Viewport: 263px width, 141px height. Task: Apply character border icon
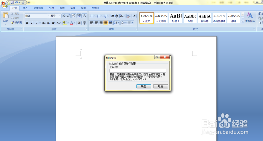(x=84, y=16)
